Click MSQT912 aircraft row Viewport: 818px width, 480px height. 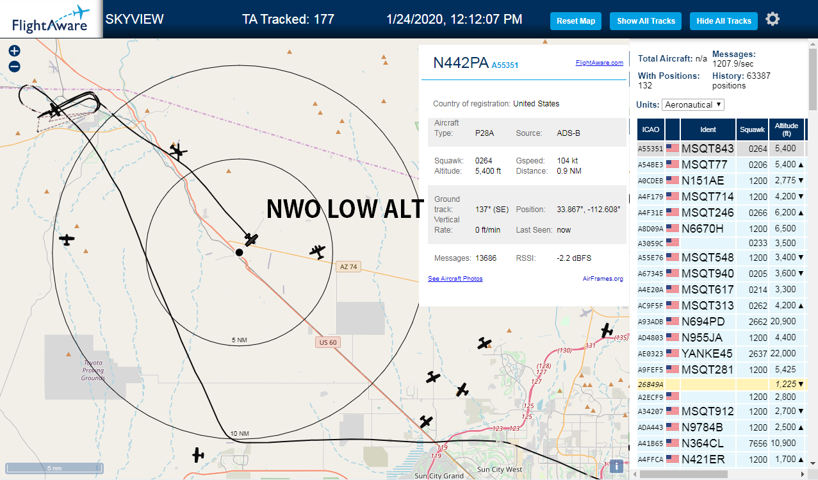(722, 411)
